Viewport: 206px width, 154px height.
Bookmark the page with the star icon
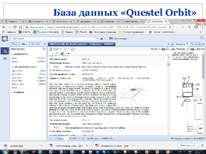point(170,27)
